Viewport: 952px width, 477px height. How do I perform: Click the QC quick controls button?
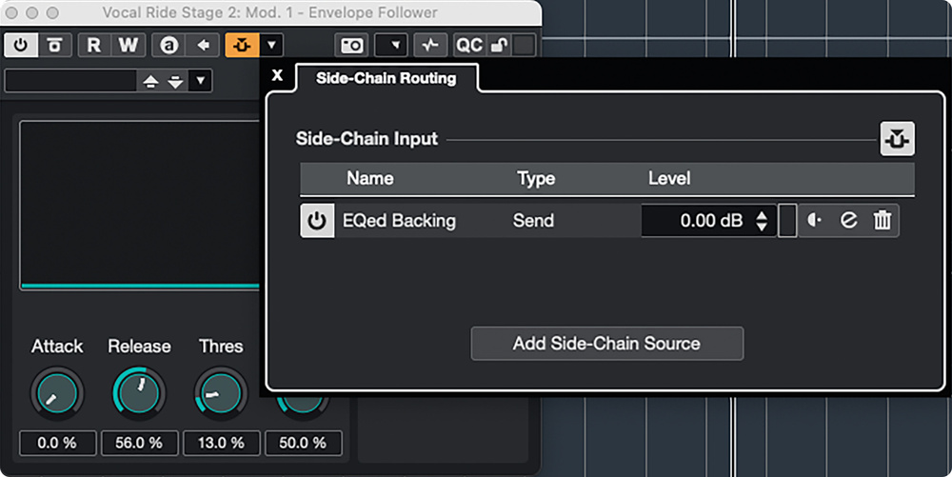coord(468,45)
